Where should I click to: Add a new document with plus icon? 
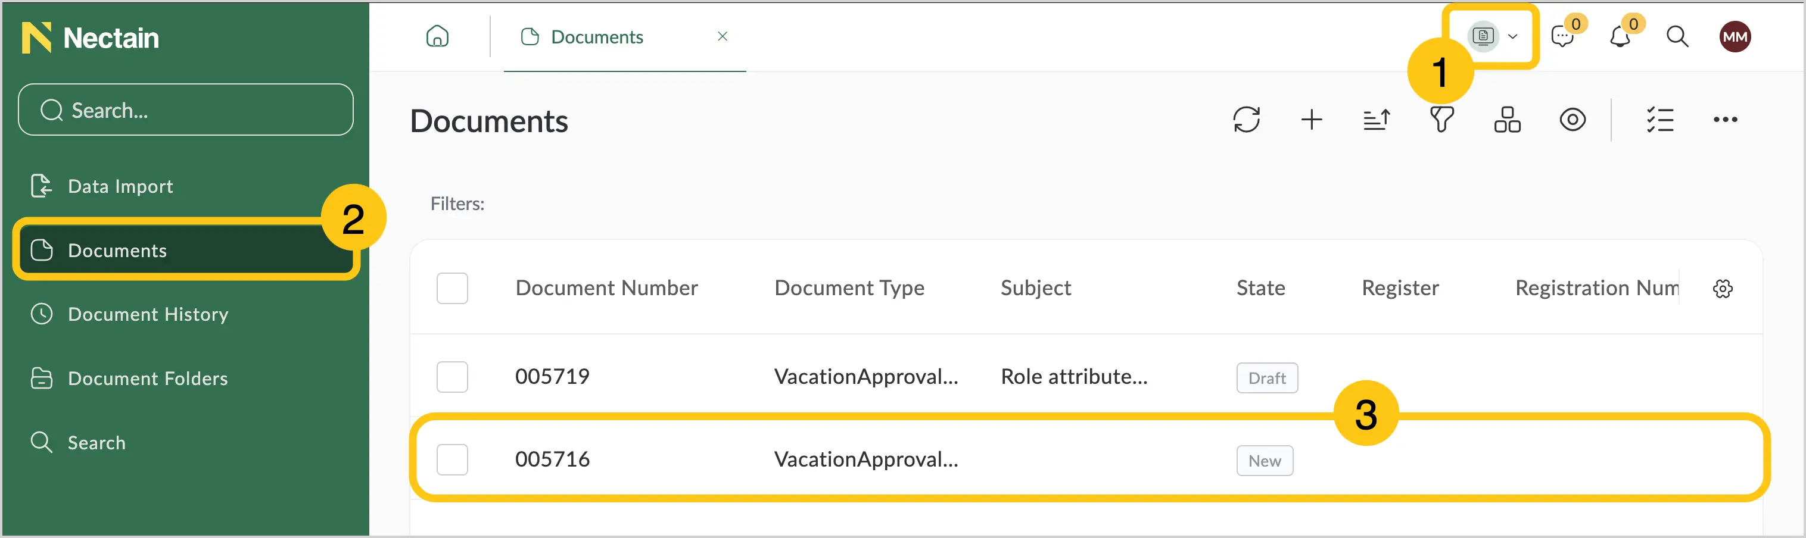tap(1311, 119)
